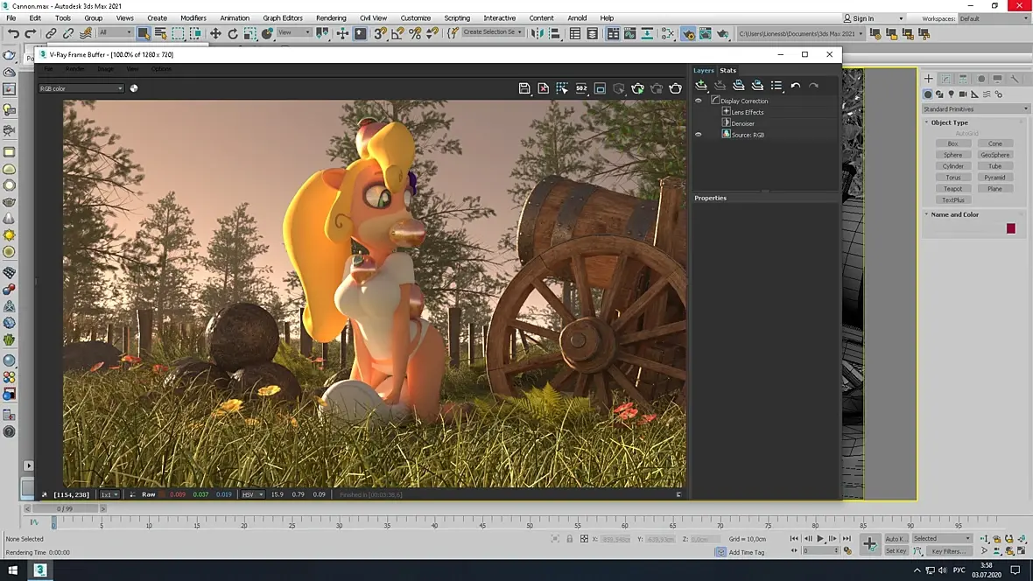Start interactive rendering with the teapot play icon

point(637,88)
